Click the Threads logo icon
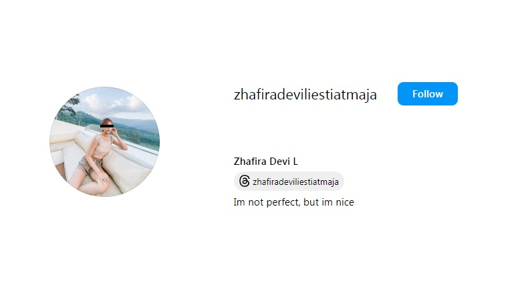This screenshot has width=528, height=297. [245, 182]
